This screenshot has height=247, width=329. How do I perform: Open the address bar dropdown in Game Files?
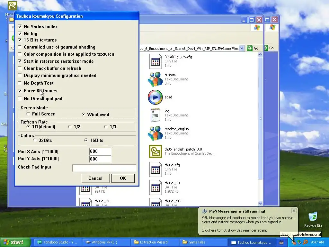[x=242, y=48]
